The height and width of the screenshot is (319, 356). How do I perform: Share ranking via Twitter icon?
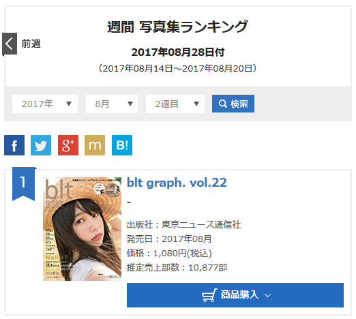click(41, 145)
